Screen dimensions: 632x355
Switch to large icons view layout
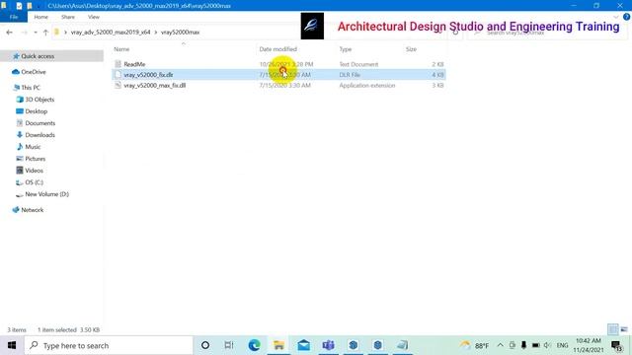[x=624, y=329]
